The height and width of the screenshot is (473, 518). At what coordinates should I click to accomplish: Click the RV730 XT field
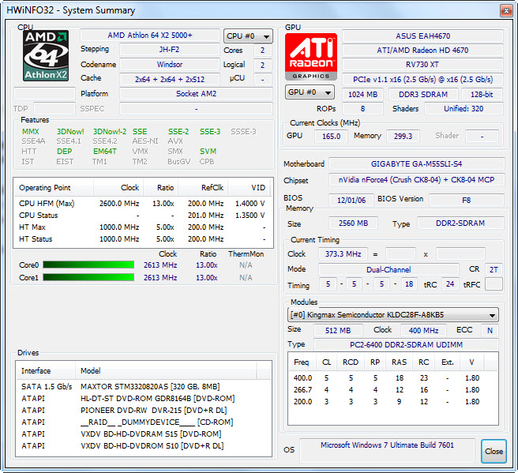point(423,65)
